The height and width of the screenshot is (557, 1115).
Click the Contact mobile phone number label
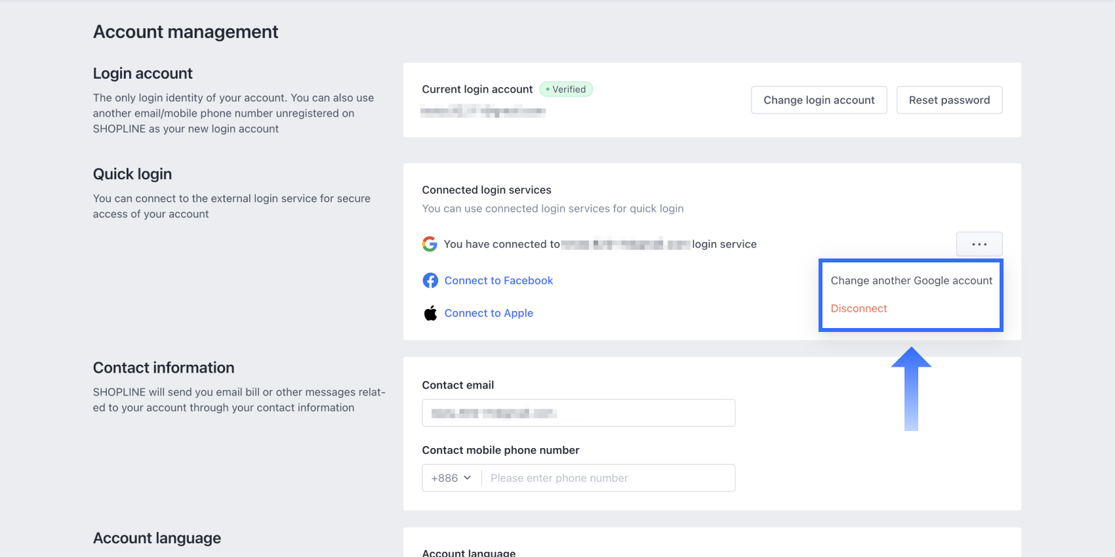[500, 450]
